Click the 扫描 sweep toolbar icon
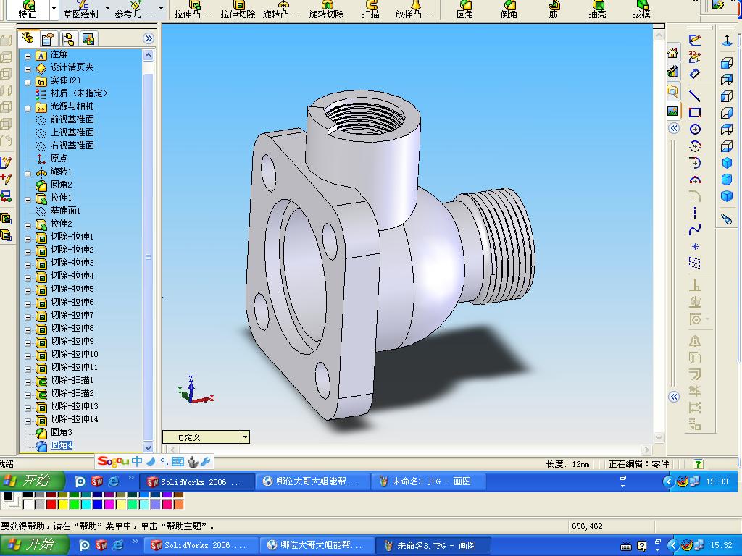The image size is (742, 556). click(370, 9)
